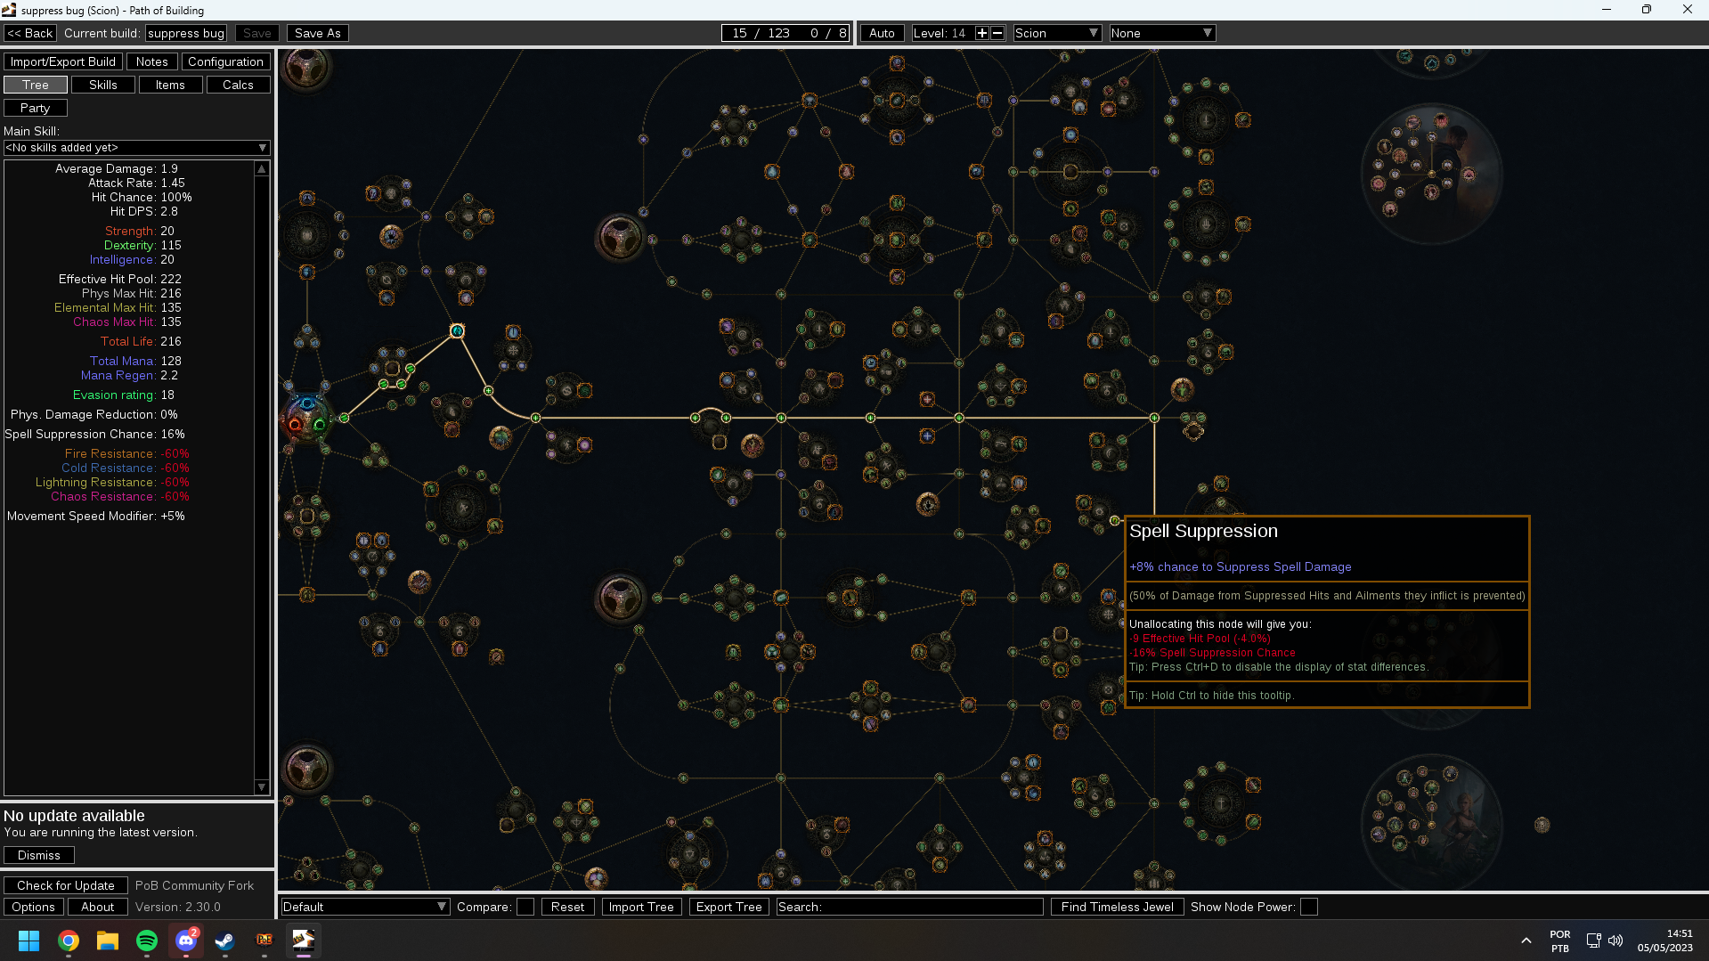1709x961 pixels.
Task: Switch to the Items tab
Action: 170,85
